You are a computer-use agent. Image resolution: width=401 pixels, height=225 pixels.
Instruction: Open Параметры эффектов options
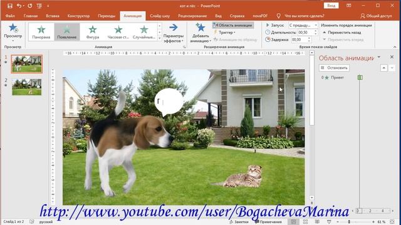(x=174, y=33)
